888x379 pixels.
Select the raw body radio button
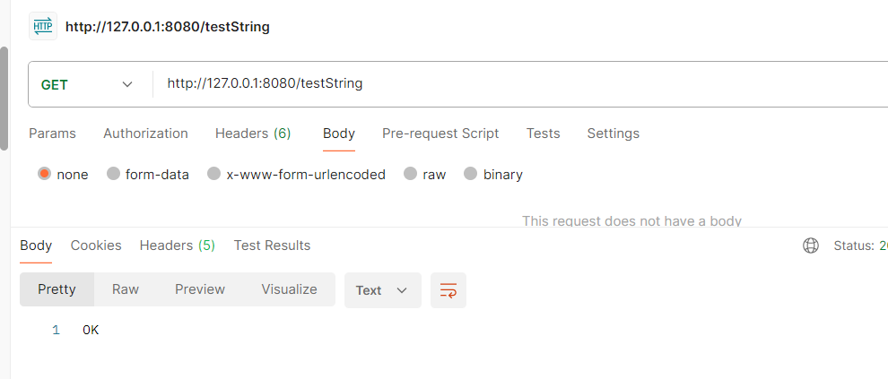tap(411, 174)
